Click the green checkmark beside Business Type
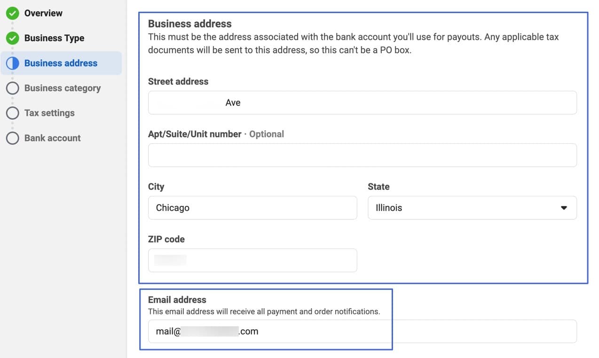 pyautogui.click(x=13, y=38)
